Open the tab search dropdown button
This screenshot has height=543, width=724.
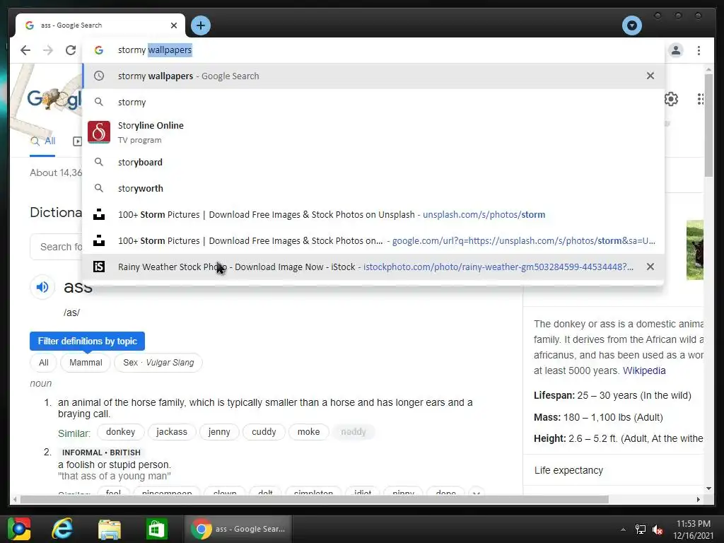pyautogui.click(x=631, y=25)
